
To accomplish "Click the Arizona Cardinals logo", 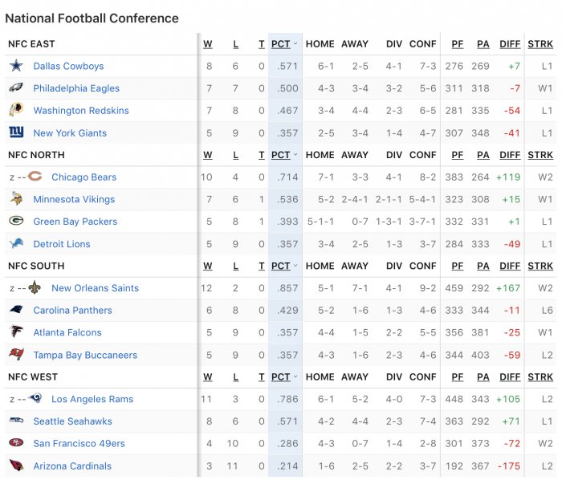I will pos(17,465).
